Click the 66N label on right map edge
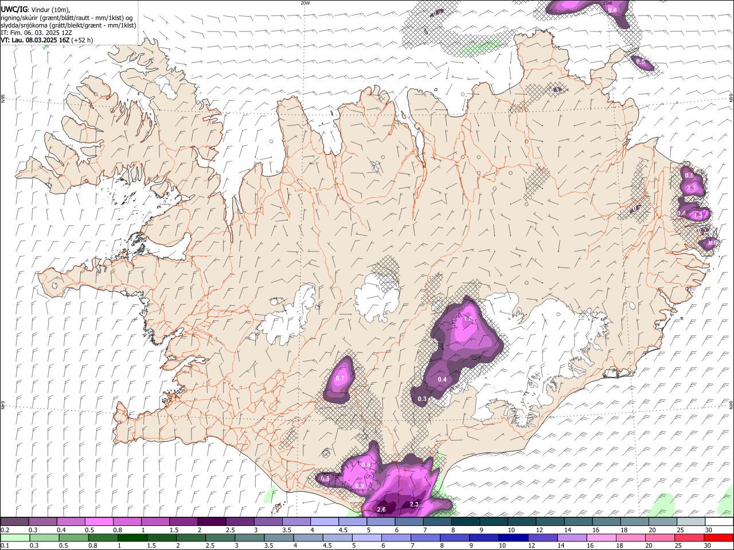Screen dimensions: 734x550 pyautogui.click(x=731, y=97)
